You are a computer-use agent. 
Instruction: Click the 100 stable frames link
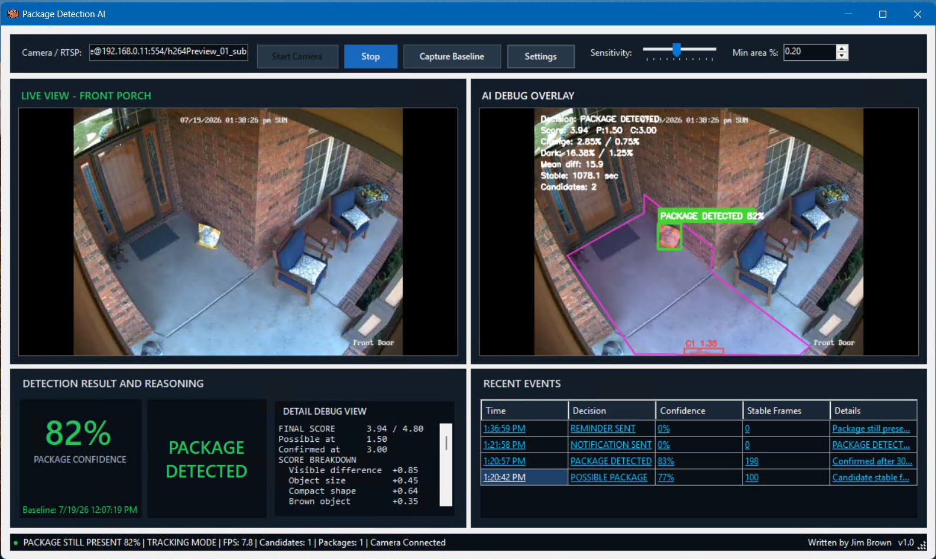point(752,477)
